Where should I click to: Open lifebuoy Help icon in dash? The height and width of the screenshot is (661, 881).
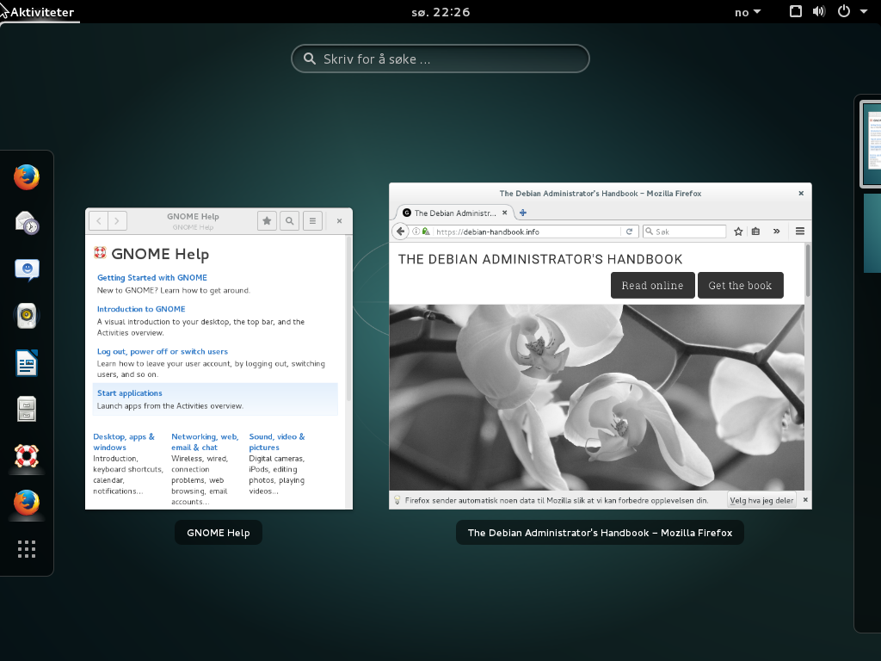tap(27, 456)
